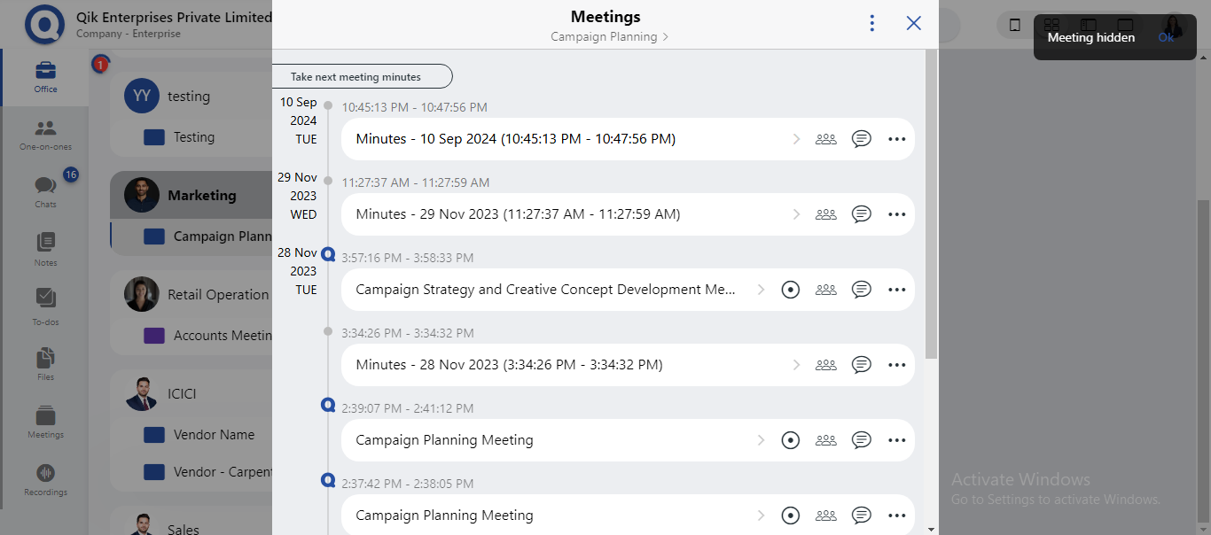Screen dimensions: 1211x535
Task: Open options menu for 28 Nov 2023 minutes
Action: [x=896, y=364]
